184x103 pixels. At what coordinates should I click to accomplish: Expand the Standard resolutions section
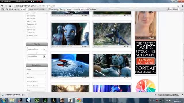[37, 78]
